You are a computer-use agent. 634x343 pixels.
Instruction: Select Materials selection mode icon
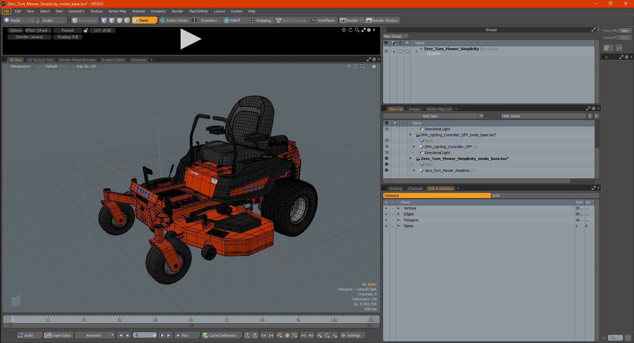(x=127, y=20)
